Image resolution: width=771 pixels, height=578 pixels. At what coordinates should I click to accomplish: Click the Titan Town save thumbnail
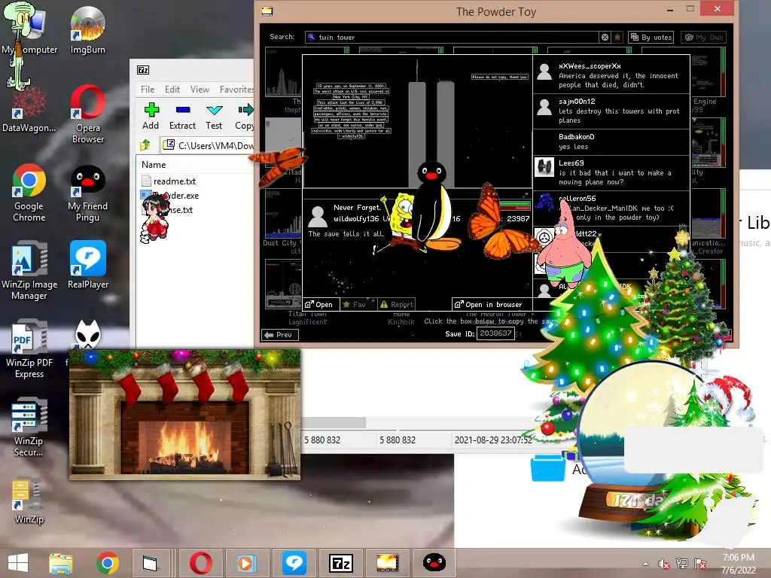click(x=284, y=284)
